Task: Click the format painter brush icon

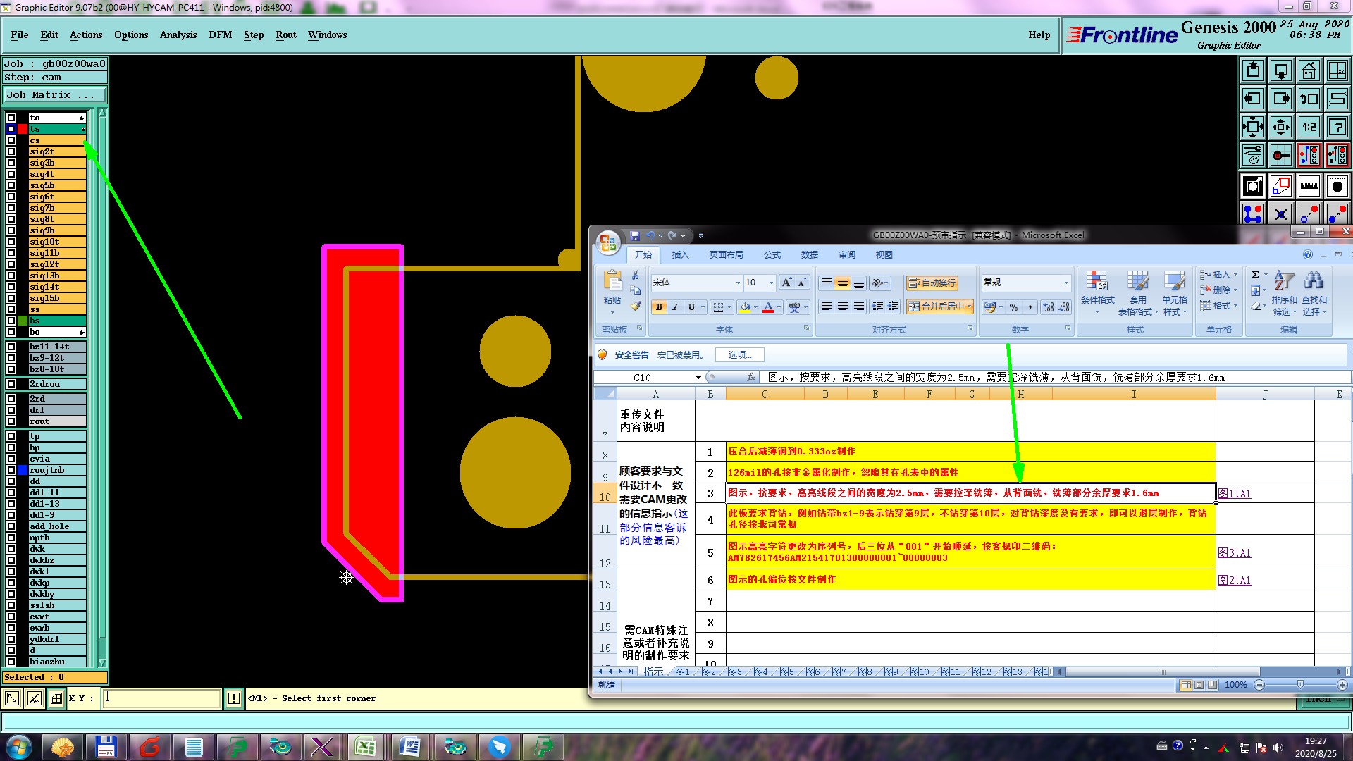Action: coord(636,307)
